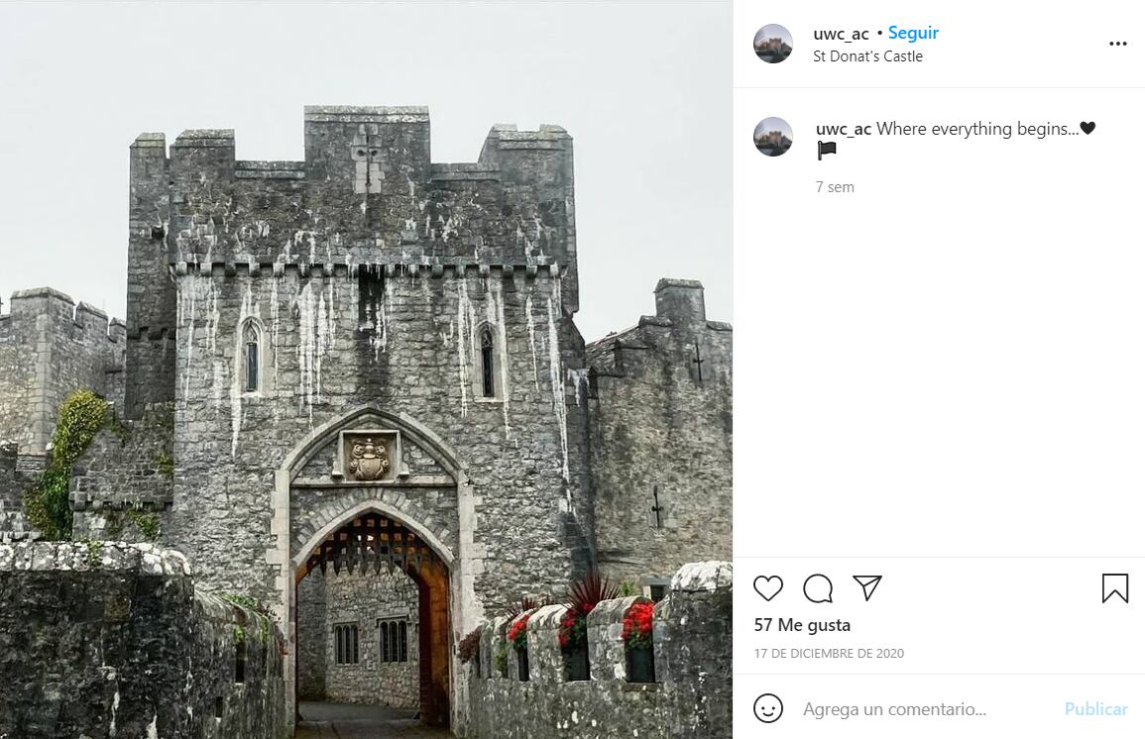View the 57 Me gusta likes list
The image size is (1145, 739).
(x=802, y=625)
